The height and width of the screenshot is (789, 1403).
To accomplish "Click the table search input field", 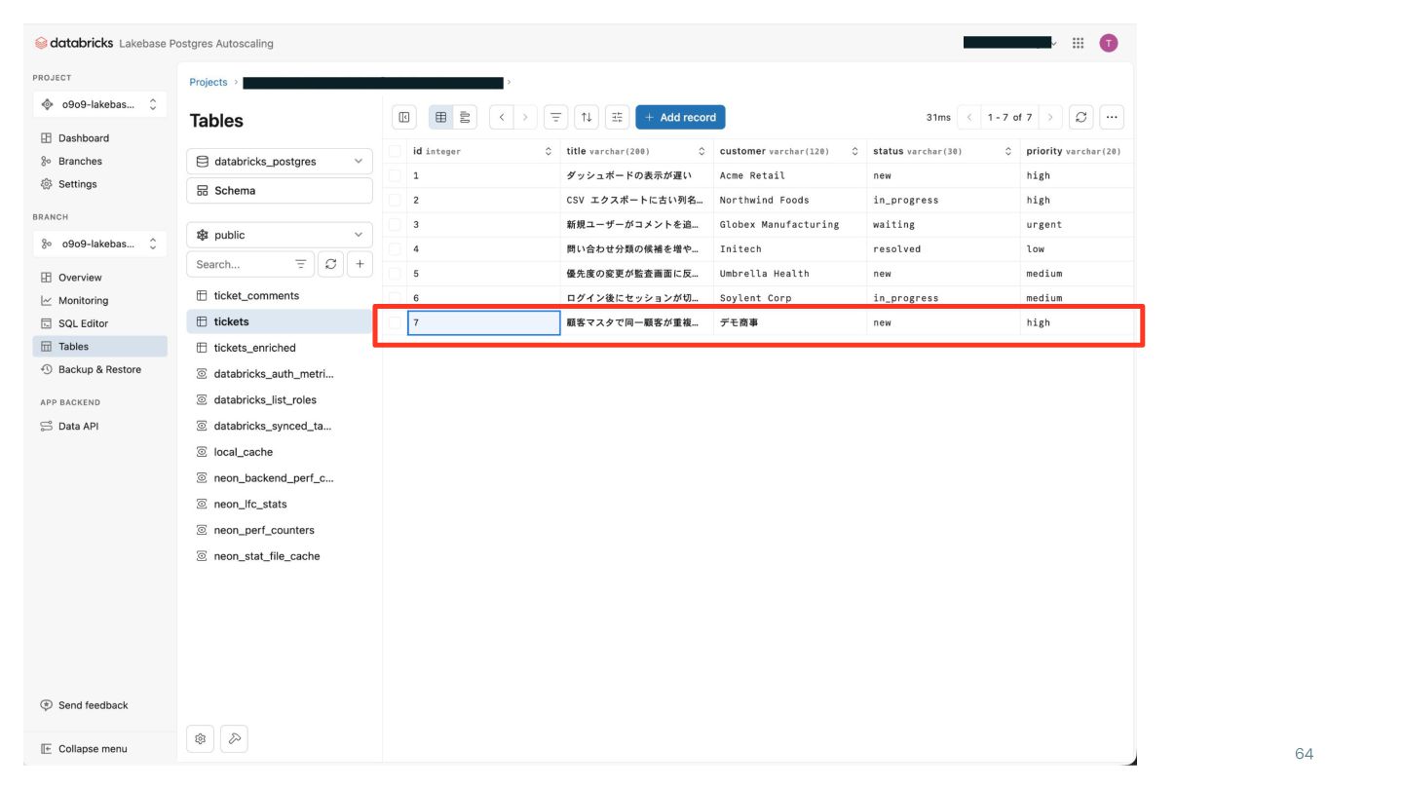I will tap(239, 264).
